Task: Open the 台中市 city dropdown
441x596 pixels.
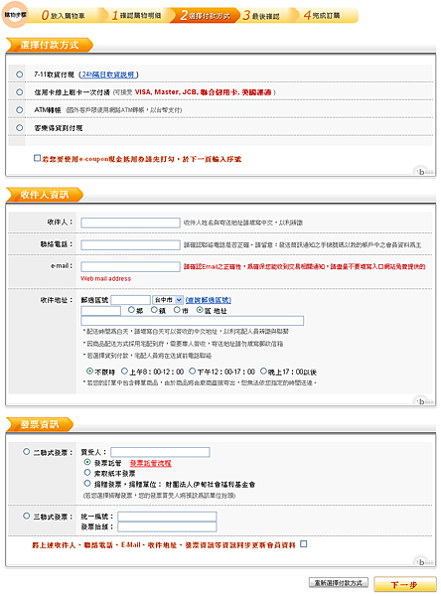Action: [167, 300]
